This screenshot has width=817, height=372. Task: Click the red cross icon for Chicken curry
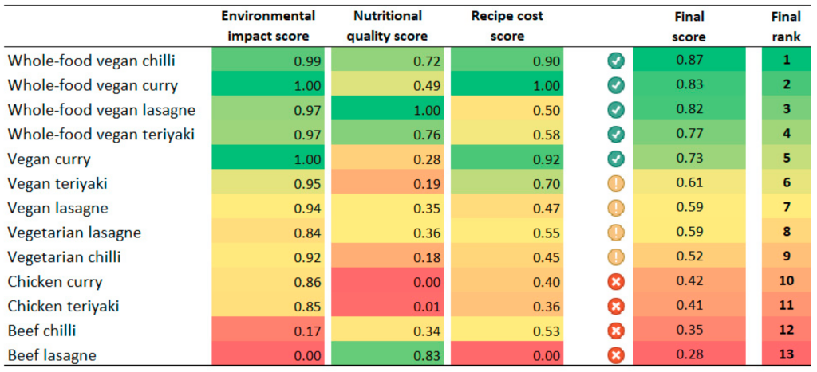(x=616, y=281)
